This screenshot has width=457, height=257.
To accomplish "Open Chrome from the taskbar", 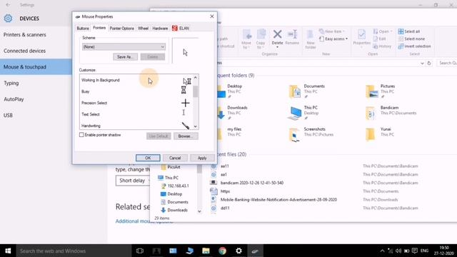I will (222, 251).
